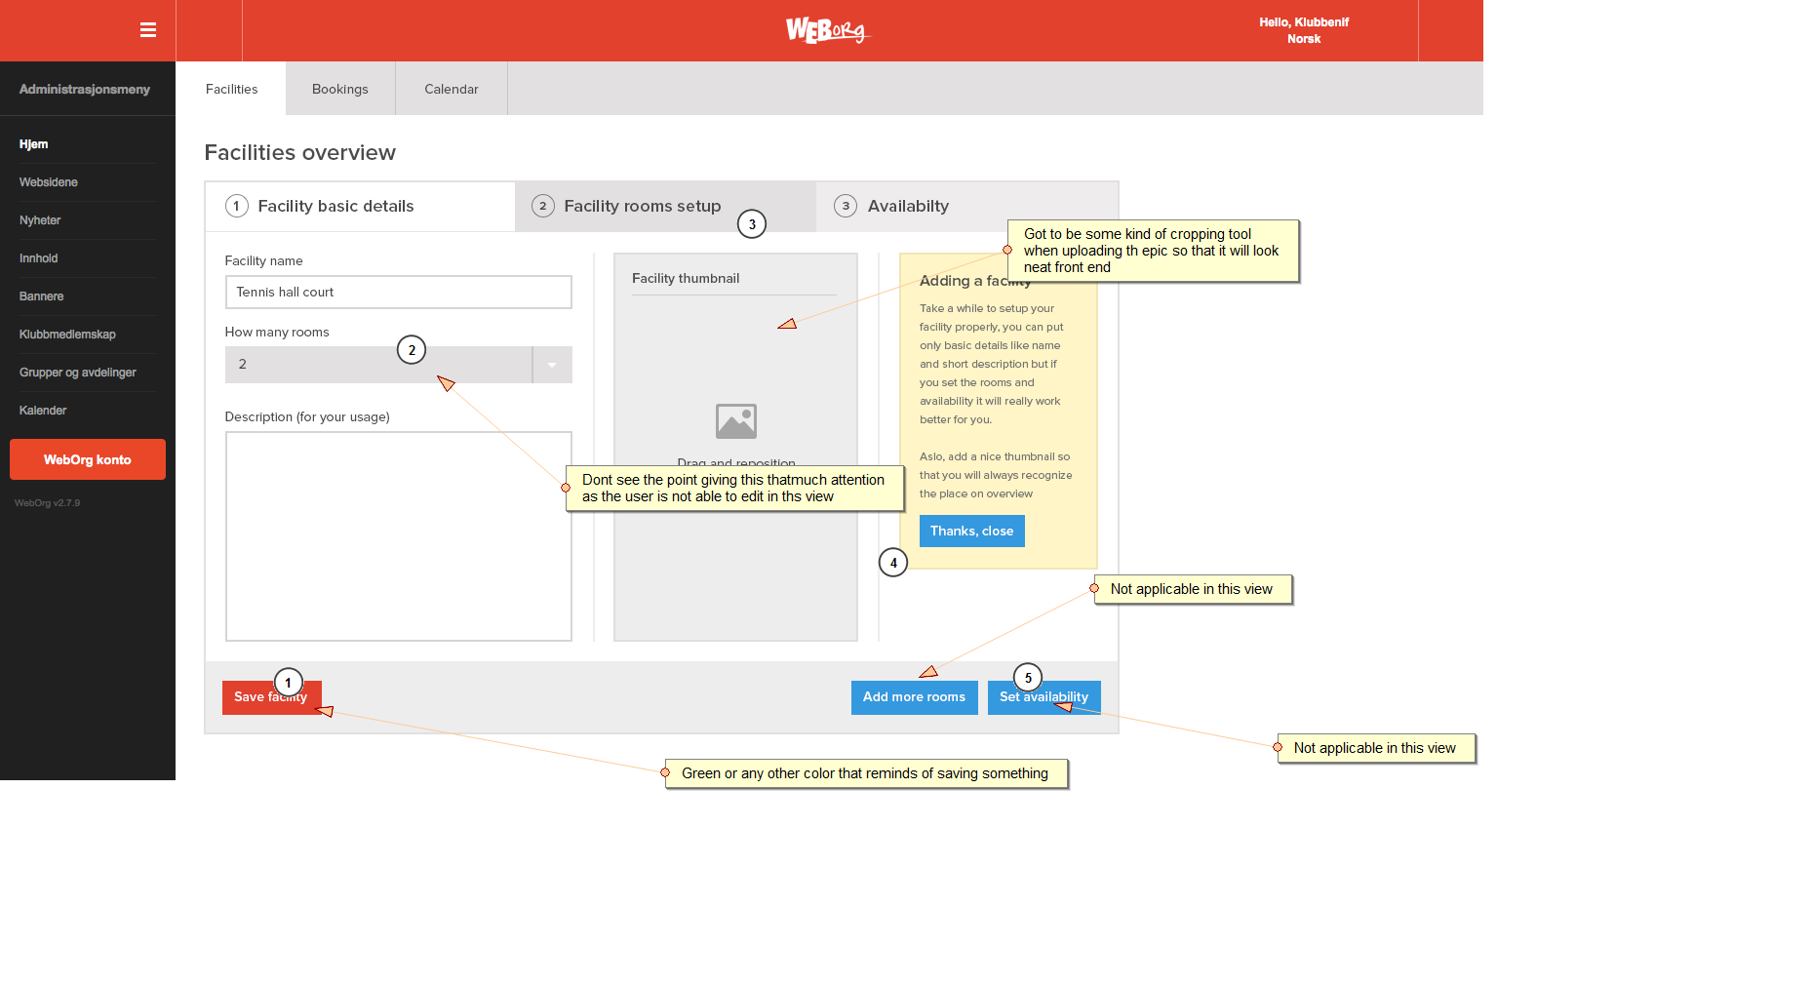1812x986 pixels.
Task: Click the Description (for your usage) label
Action: pos(307,416)
